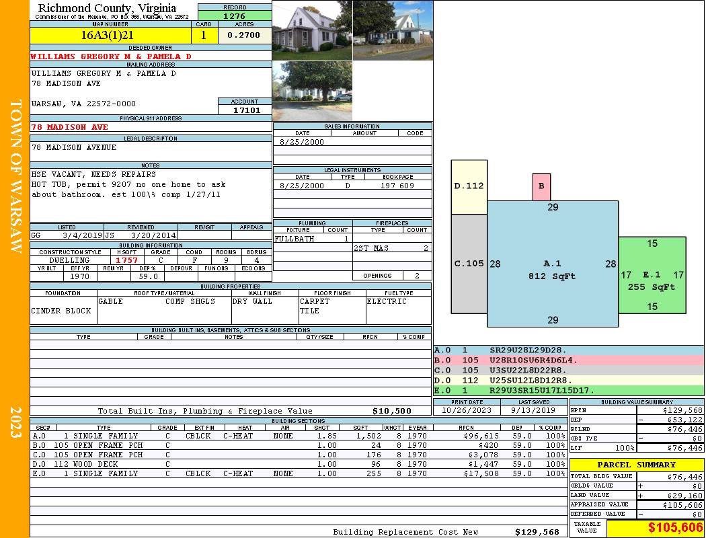Click the taxable value $105,606
Screen dimensions: 706x538
(655, 528)
